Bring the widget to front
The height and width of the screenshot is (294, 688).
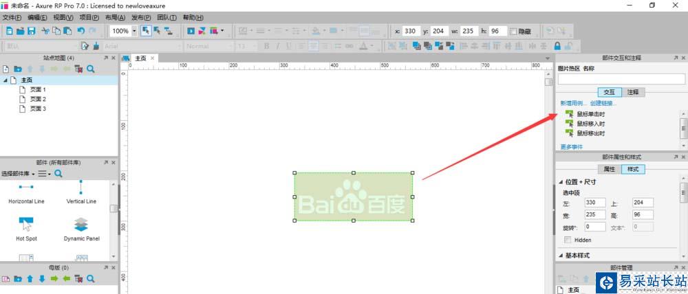pyautogui.click(x=417, y=45)
